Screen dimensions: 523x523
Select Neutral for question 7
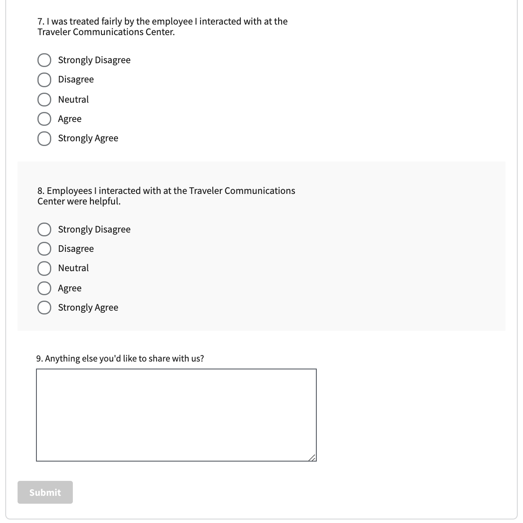(x=44, y=100)
